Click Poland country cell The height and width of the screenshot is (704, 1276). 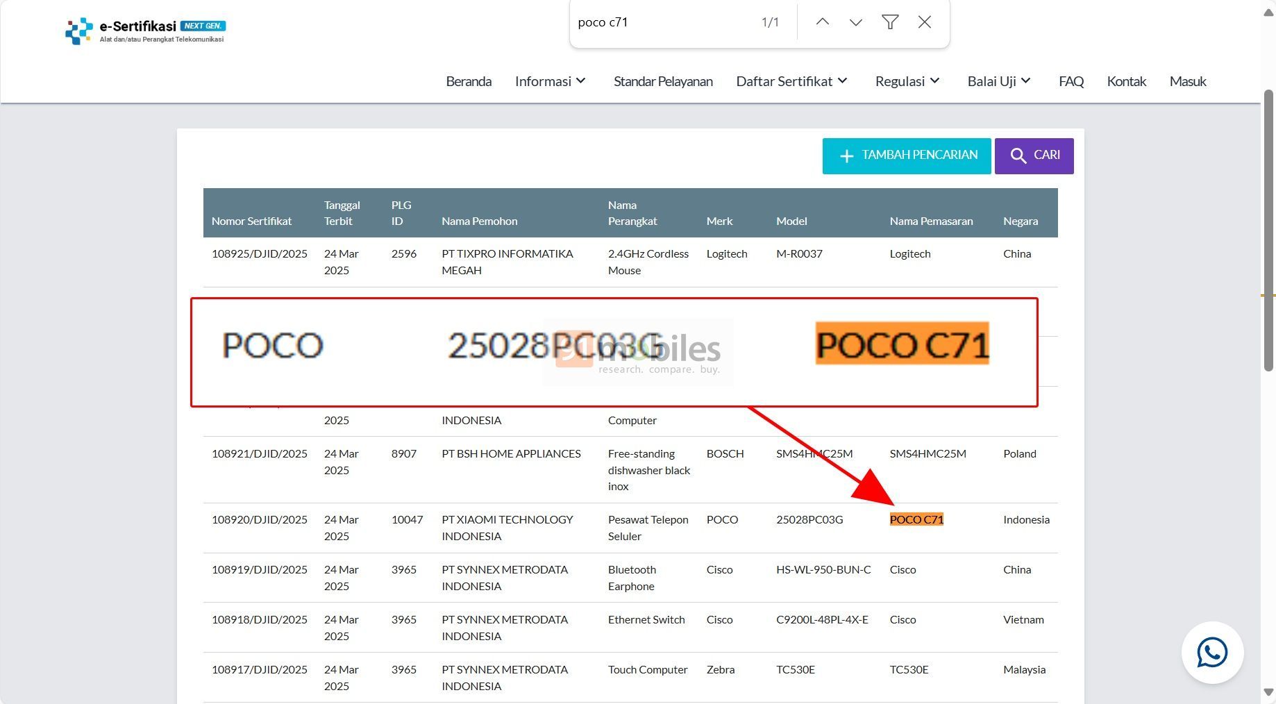1019,453
